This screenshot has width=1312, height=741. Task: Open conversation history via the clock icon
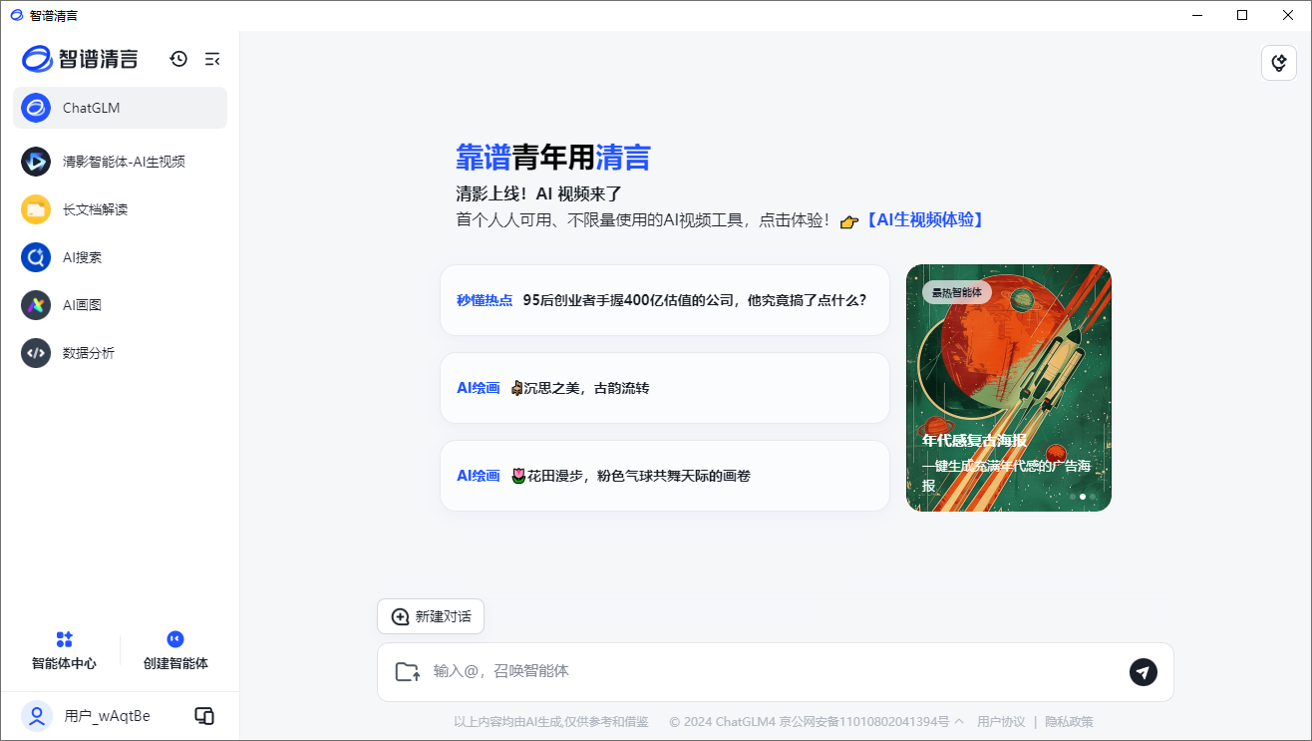coord(178,59)
